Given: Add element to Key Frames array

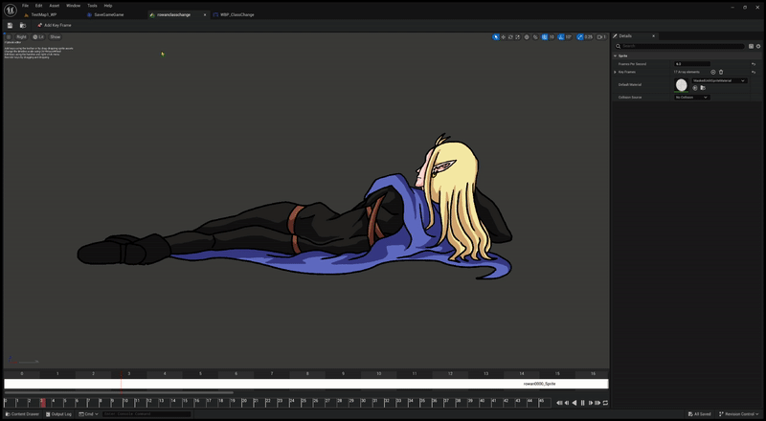Looking at the screenshot, I should coord(713,72).
